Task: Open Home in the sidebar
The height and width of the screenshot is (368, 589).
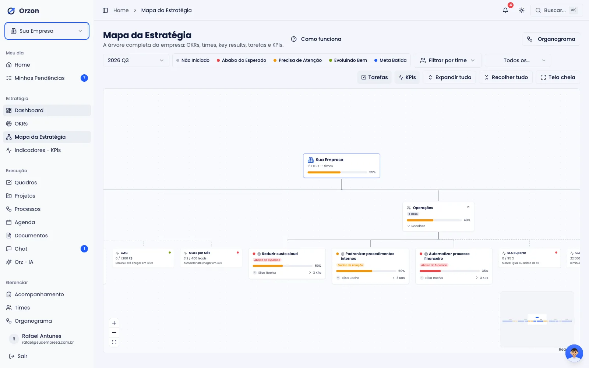Action: 47,65
